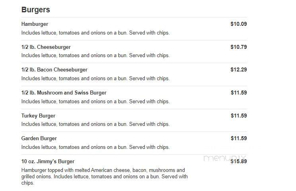Click the Burgers section heading

coord(35,10)
